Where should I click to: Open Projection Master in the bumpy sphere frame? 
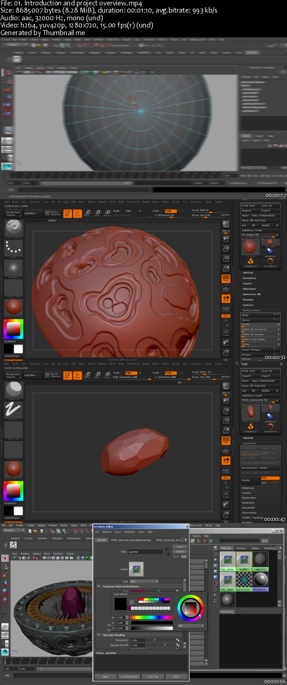(13, 214)
